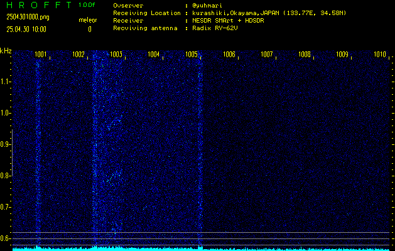The image size is (395, 251).
Task: Click the 1007 time marker
Action: (267, 55)
